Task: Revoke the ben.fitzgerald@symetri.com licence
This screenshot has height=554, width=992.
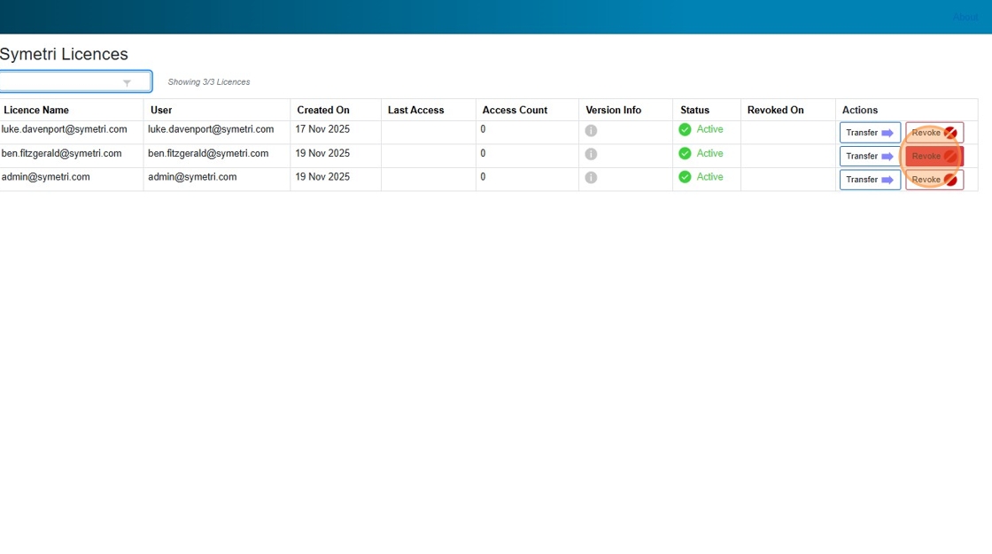Action: click(934, 157)
